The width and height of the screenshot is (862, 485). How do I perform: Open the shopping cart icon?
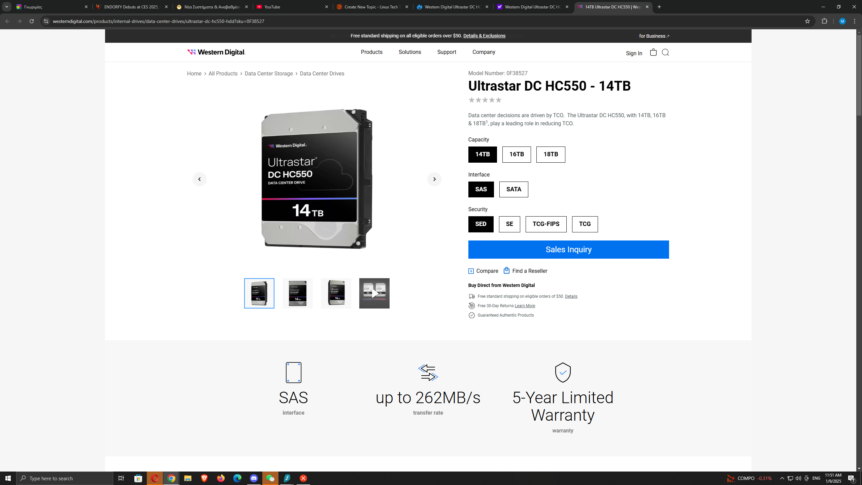(x=653, y=52)
